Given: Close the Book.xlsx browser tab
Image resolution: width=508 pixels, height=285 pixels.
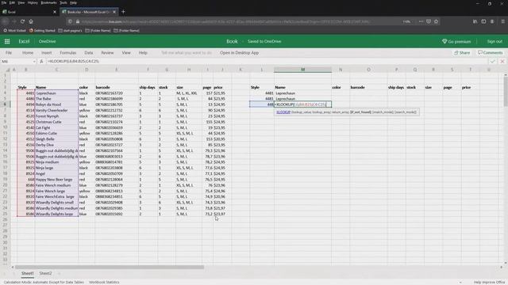Looking at the screenshot, I should point(114,12).
